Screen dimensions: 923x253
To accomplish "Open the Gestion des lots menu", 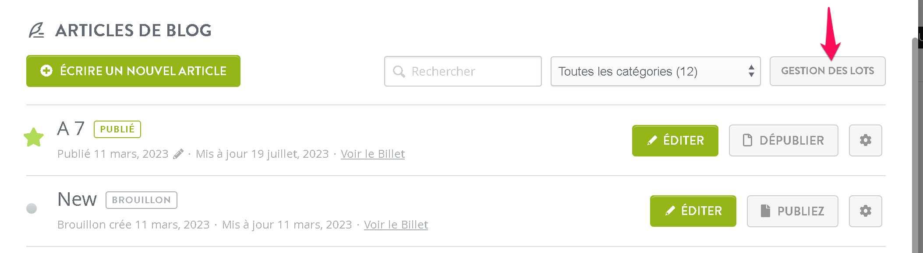I will click(x=828, y=71).
